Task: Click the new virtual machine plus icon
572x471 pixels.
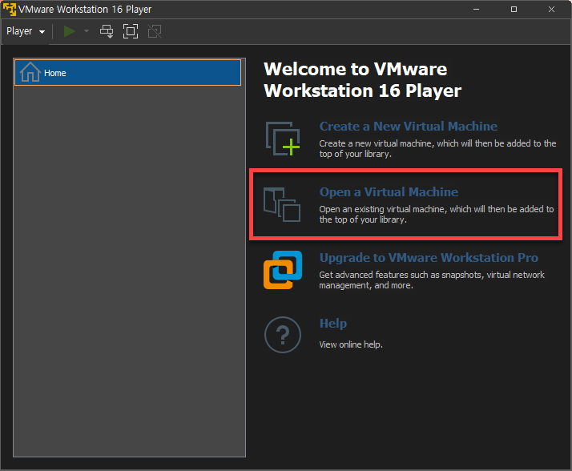Action: (283, 139)
